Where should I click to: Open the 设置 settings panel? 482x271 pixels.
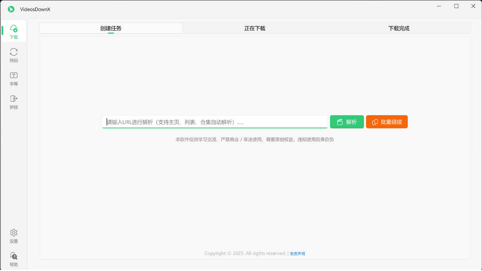tap(14, 236)
